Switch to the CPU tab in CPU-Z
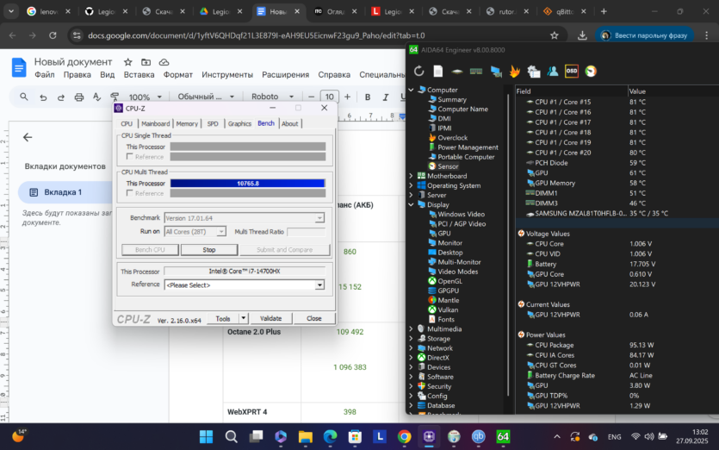Viewport: 719px width, 450px height. pos(127,123)
